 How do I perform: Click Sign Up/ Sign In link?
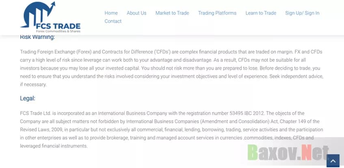point(302,13)
